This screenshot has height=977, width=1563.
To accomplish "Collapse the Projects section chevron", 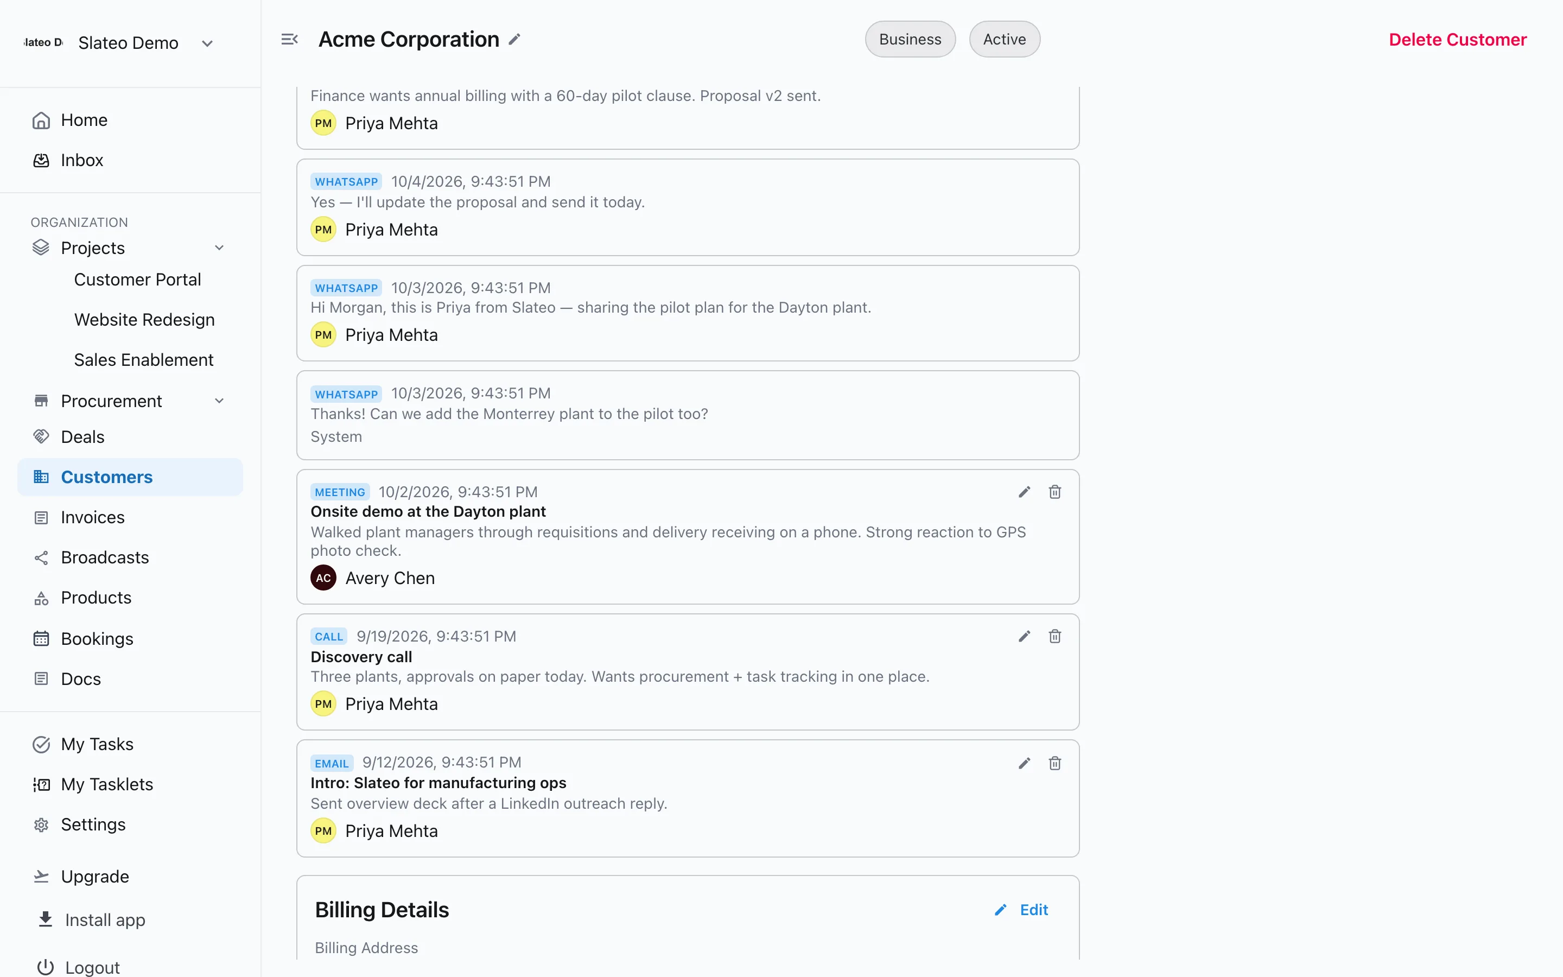I will (x=220, y=248).
